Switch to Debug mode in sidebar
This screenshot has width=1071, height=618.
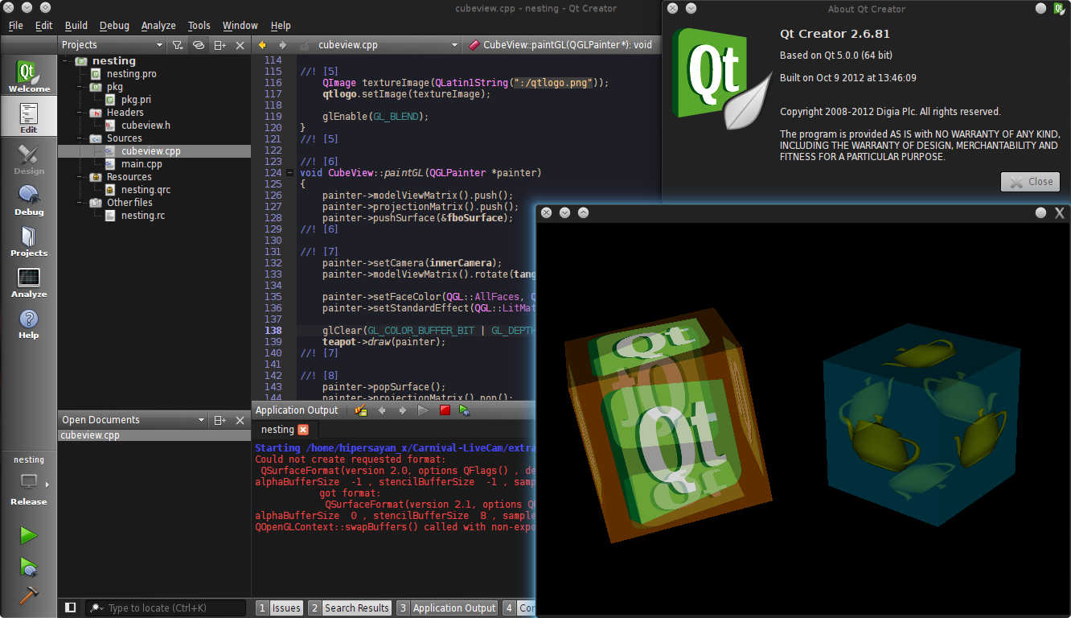click(x=29, y=200)
